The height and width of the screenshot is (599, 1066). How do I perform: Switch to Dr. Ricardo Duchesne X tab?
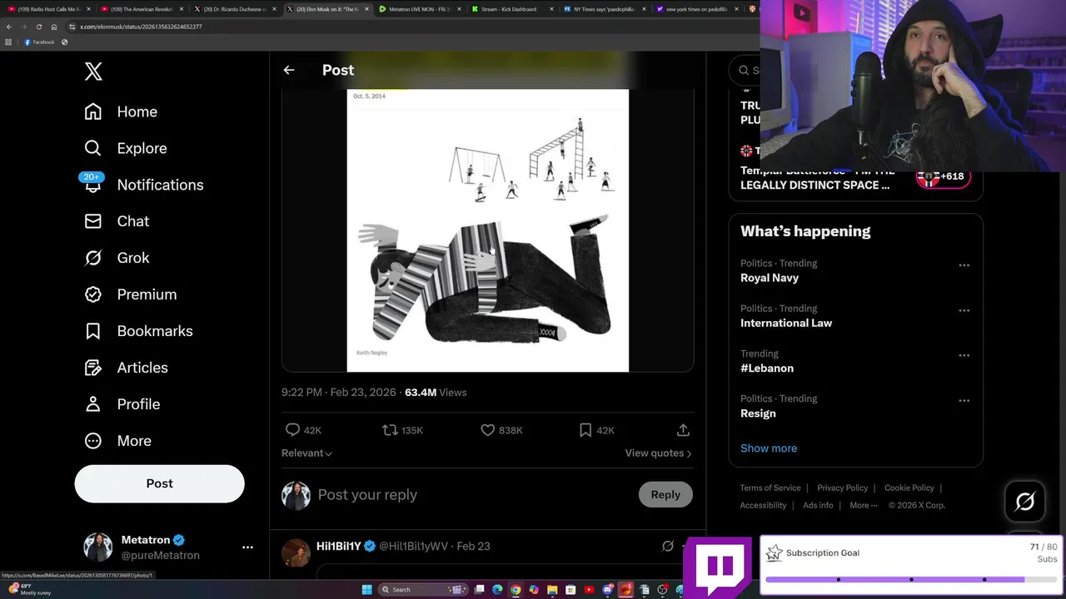235,9
